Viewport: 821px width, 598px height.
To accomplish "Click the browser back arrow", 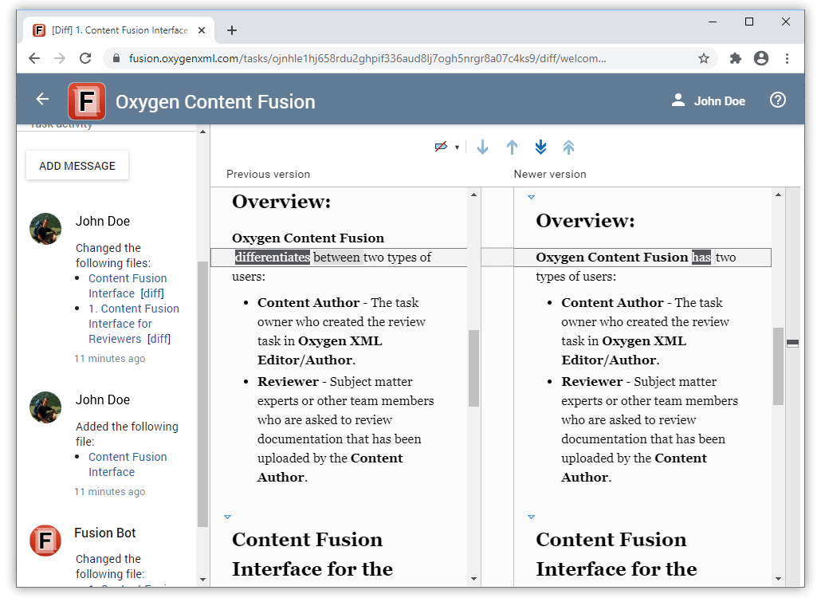I will click(x=34, y=58).
